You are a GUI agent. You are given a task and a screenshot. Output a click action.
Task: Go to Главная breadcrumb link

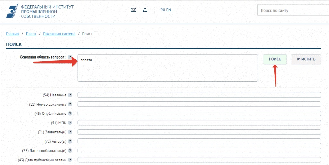point(13,34)
